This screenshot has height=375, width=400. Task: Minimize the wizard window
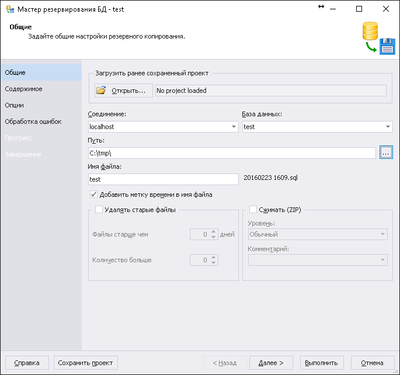tap(333, 9)
